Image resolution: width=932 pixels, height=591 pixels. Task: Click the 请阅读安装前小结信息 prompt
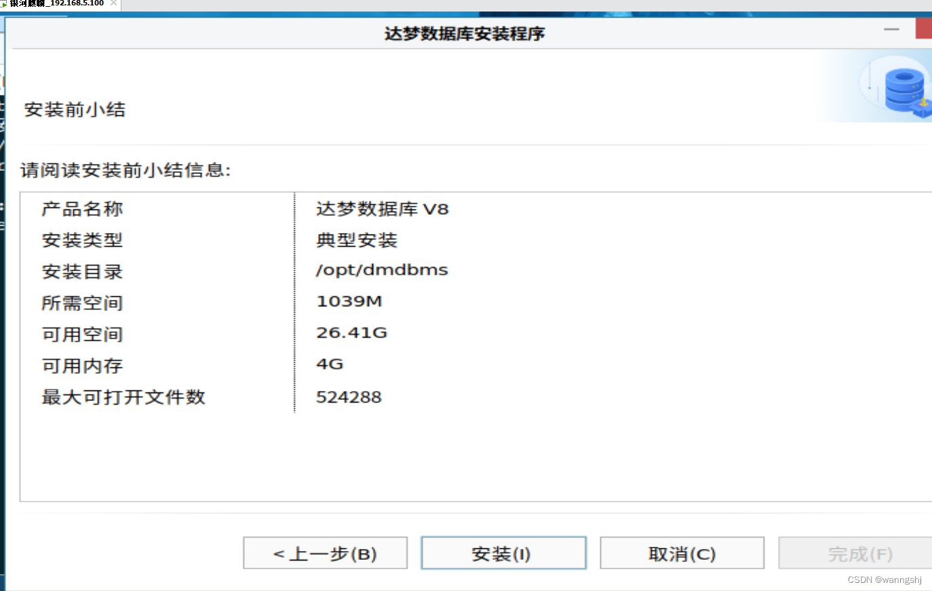tap(125, 170)
